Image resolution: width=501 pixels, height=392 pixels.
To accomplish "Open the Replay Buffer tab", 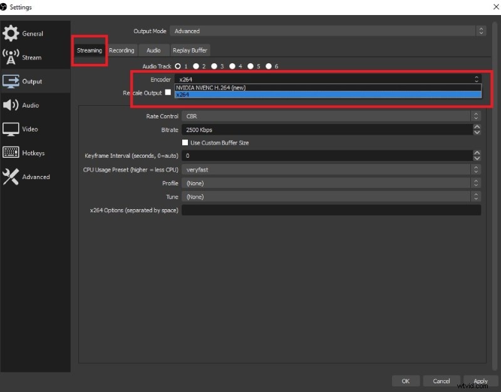I will coord(190,50).
